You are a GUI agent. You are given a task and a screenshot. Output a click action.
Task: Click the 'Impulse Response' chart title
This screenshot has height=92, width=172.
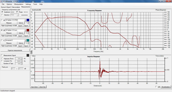point(94,57)
